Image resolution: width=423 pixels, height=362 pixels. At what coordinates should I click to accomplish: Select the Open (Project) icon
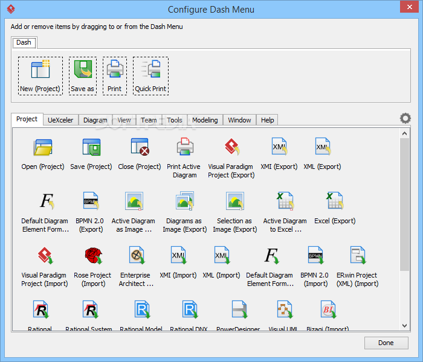(43, 147)
